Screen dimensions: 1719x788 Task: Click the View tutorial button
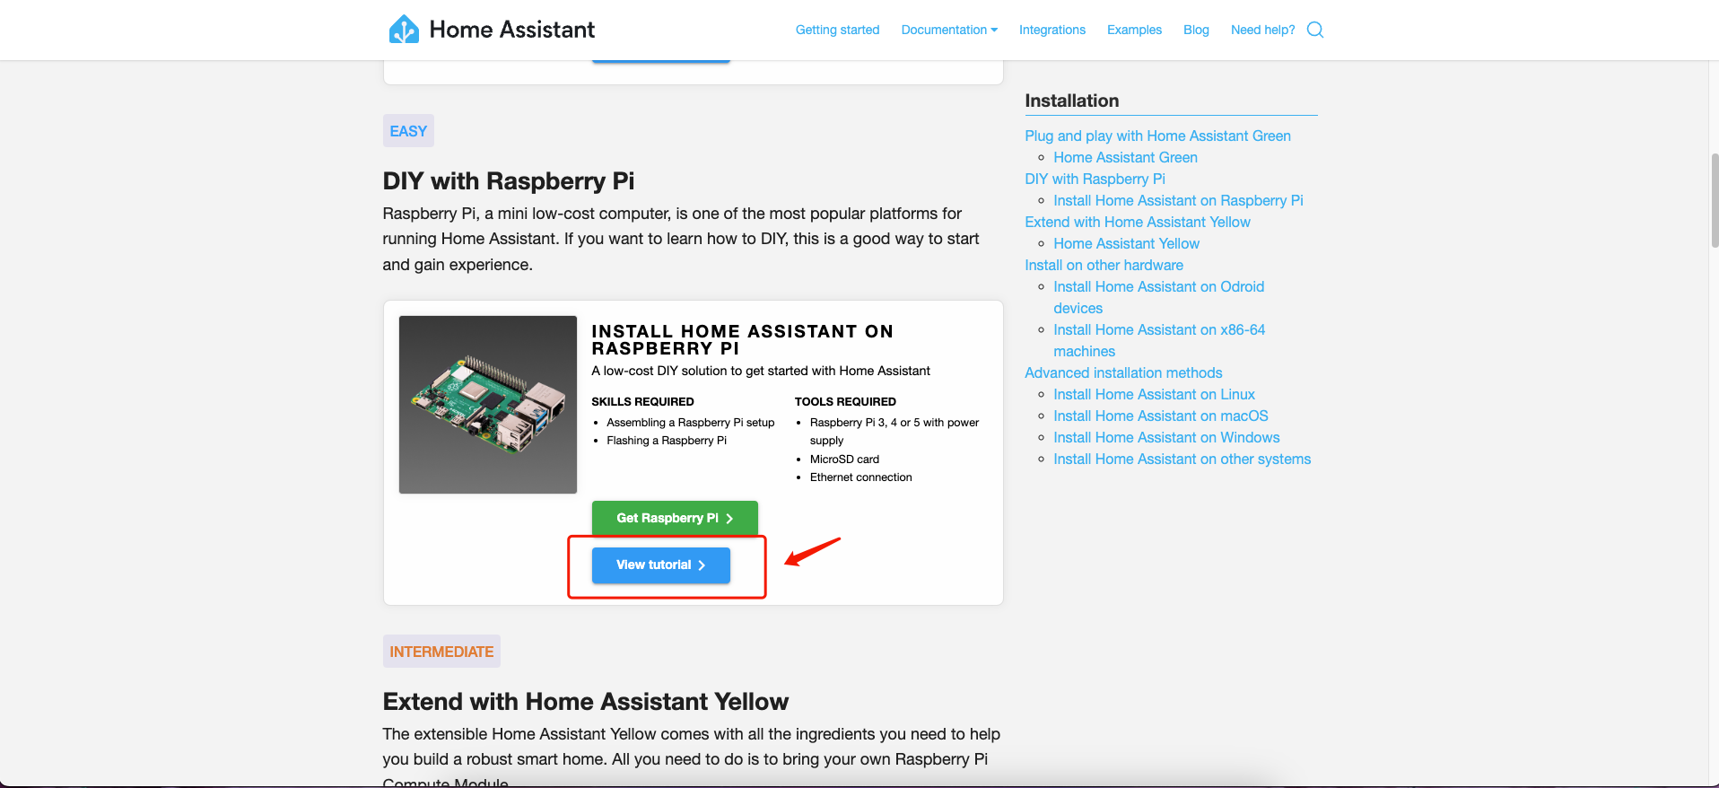tap(660, 565)
